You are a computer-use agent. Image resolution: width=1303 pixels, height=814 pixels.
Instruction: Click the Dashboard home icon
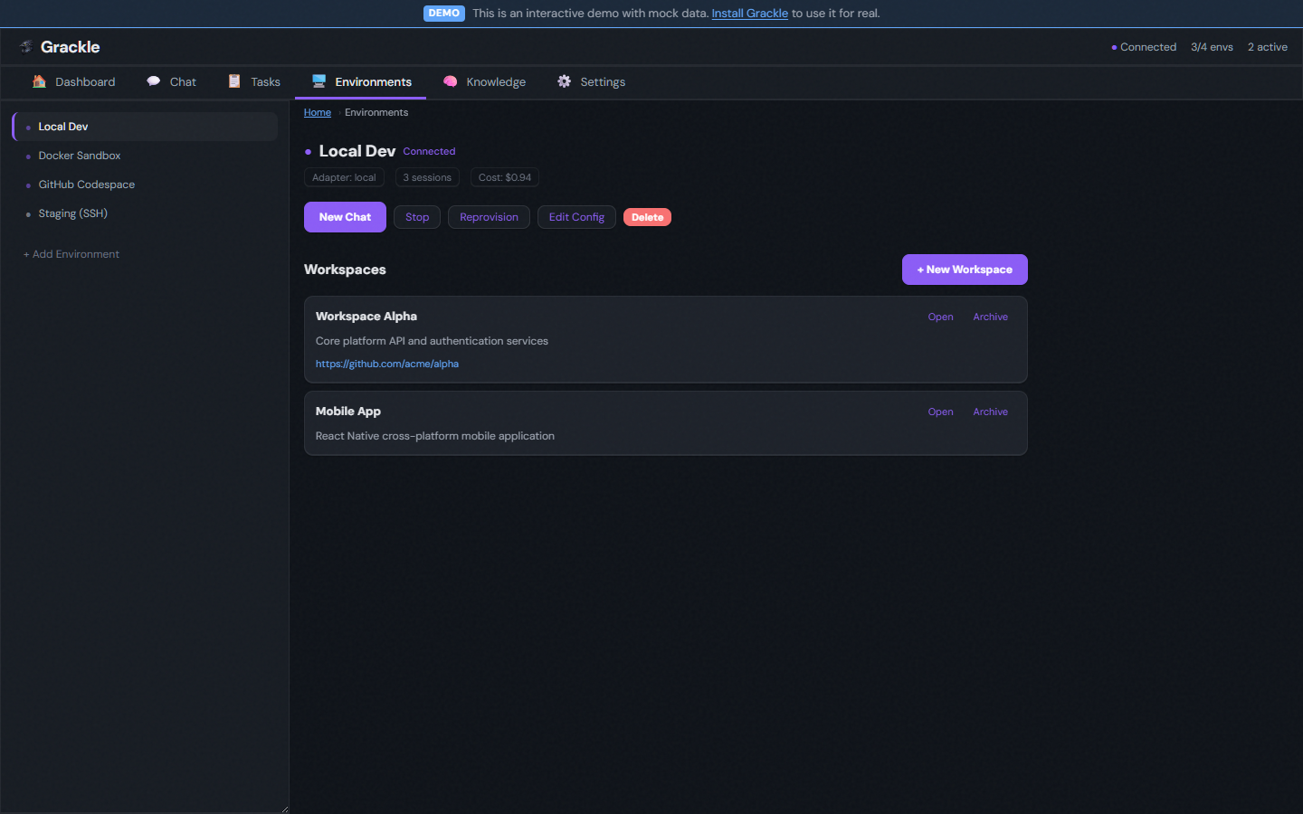40,81
